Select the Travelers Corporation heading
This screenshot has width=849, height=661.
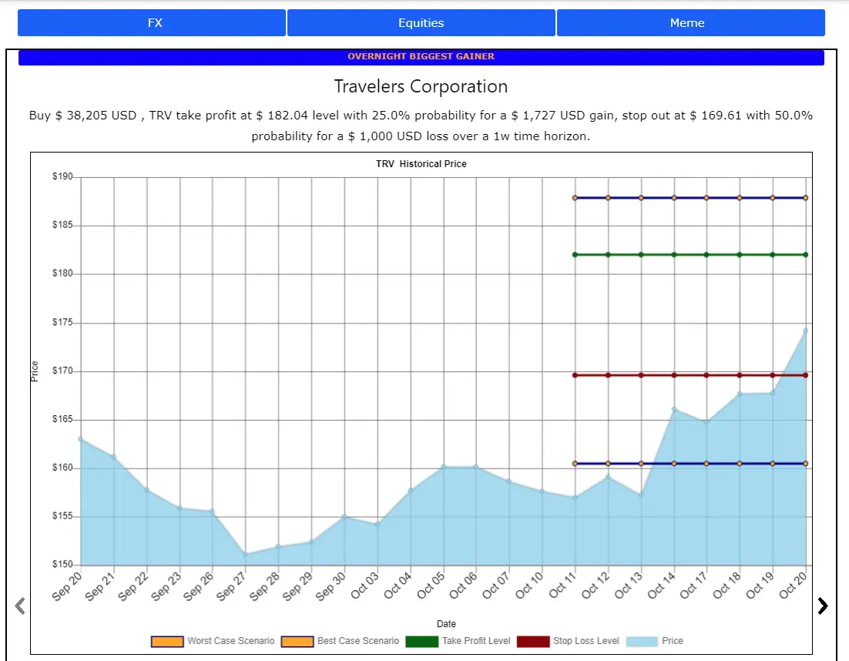point(421,86)
